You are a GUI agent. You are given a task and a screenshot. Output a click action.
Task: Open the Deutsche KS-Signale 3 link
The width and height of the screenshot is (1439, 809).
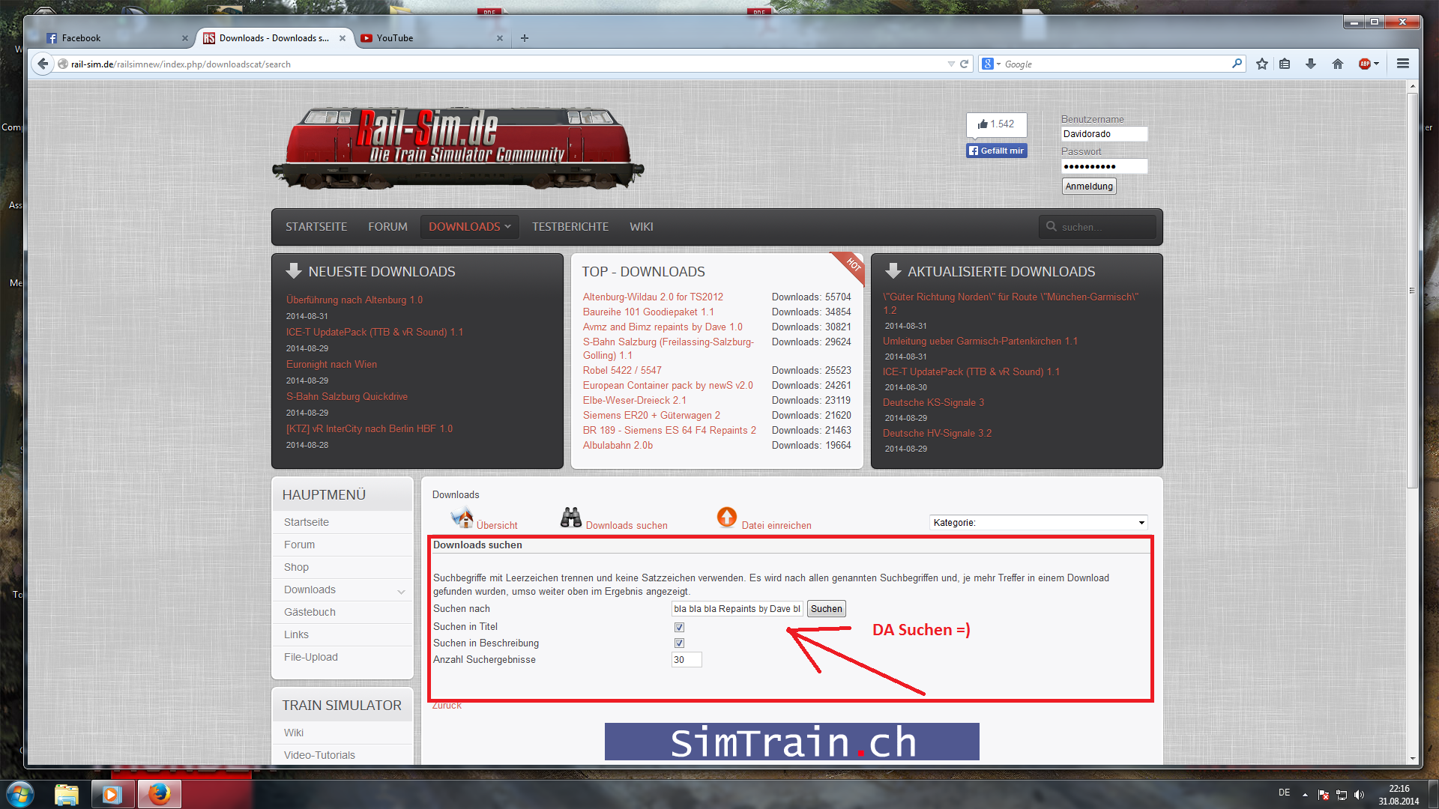click(x=933, y=403)
